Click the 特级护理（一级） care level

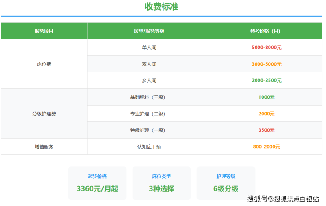point(149,130)
